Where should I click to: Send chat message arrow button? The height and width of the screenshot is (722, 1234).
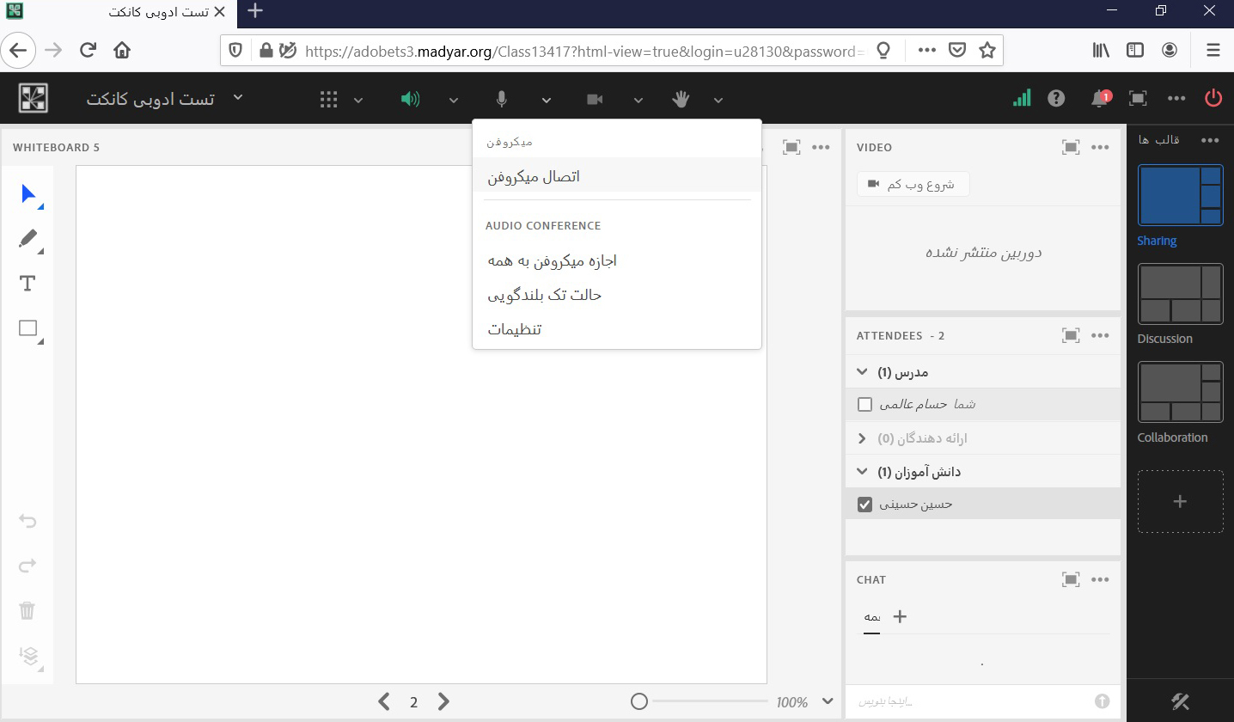click(x=1103, y=701)
